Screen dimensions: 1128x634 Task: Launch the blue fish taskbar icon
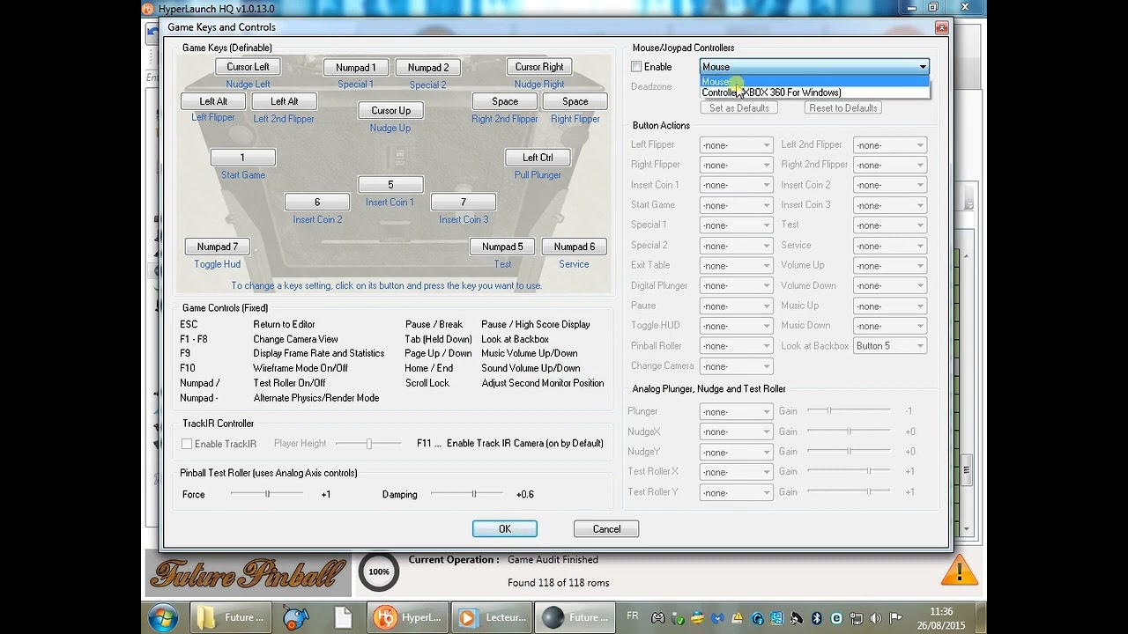(296, 617)
